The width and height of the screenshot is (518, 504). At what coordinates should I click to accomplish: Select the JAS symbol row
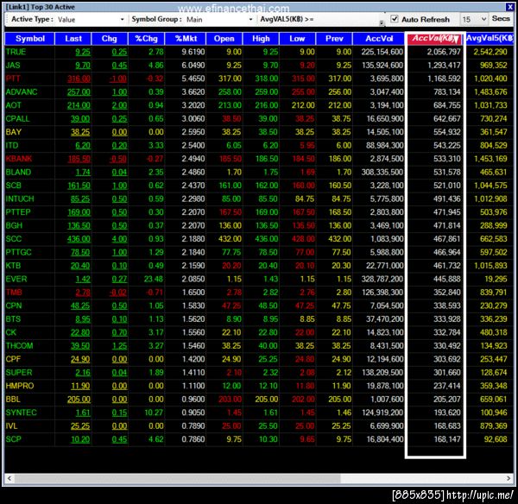pyautogui.click(x=259, y=66)
